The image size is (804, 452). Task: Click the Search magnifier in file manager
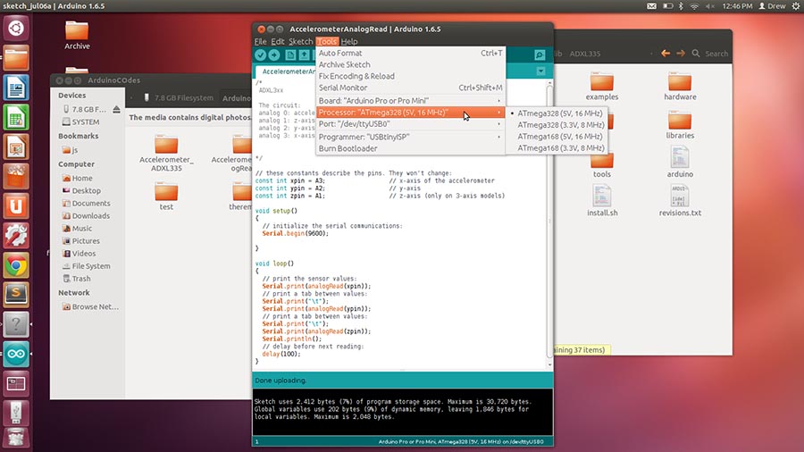(696, 54)
